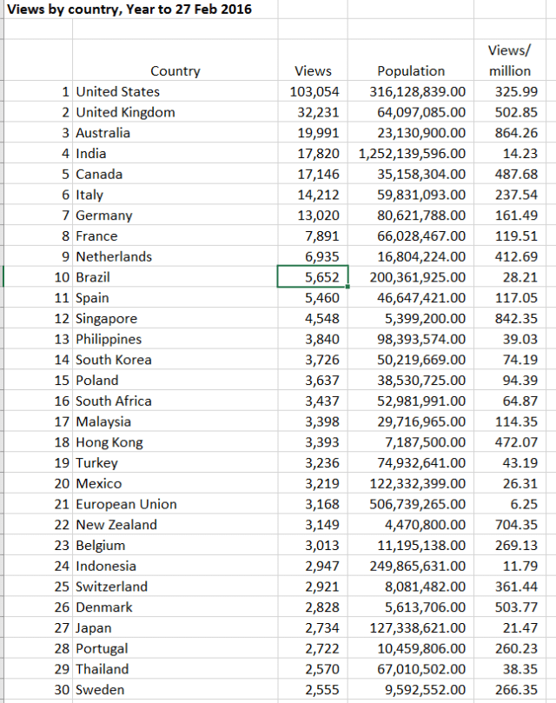Screen dimensions: 556x703
Task: Select the 'Views/ million' header cell
Action: (509, 61)
